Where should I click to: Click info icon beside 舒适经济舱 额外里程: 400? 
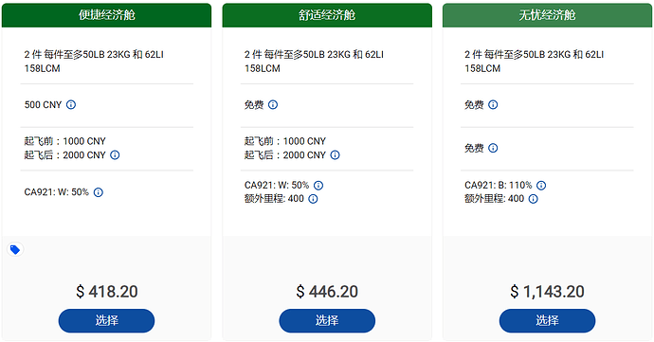point(313,199)
